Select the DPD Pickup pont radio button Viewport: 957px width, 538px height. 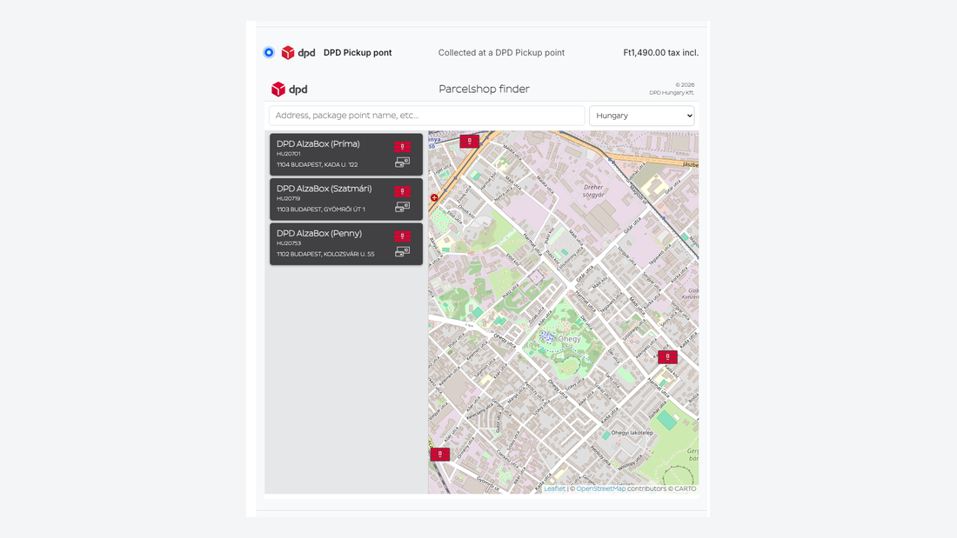click(269, 52)
